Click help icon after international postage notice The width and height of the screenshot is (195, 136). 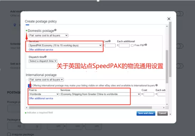point(156,85)
